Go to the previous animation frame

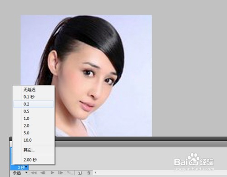tap(43, 172)
